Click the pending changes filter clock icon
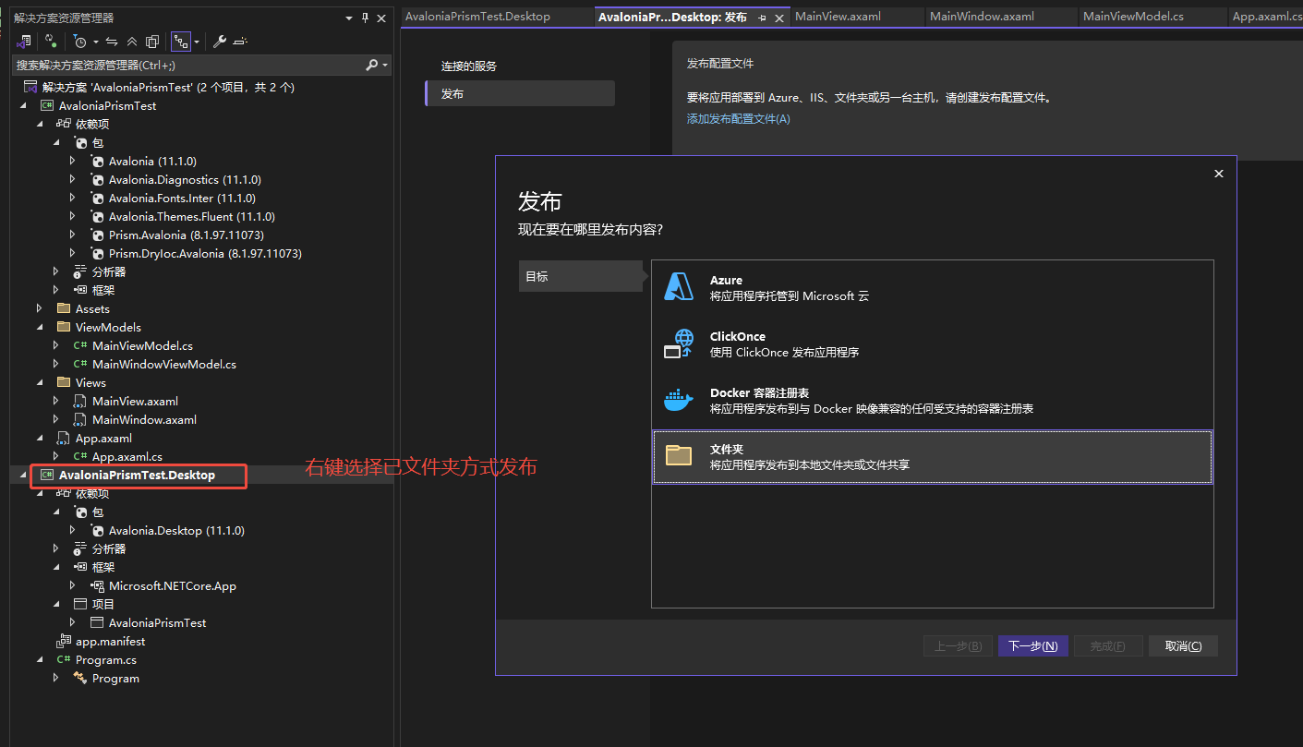1303x747 pixels. [x=80, y=42]
